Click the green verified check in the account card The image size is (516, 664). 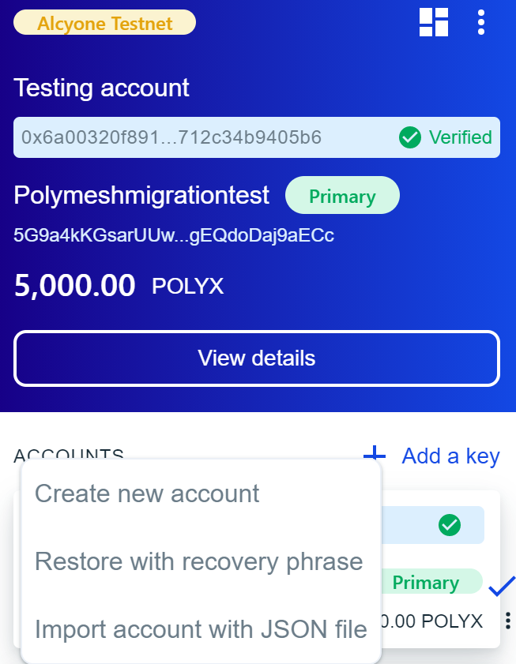pos(450,524)
